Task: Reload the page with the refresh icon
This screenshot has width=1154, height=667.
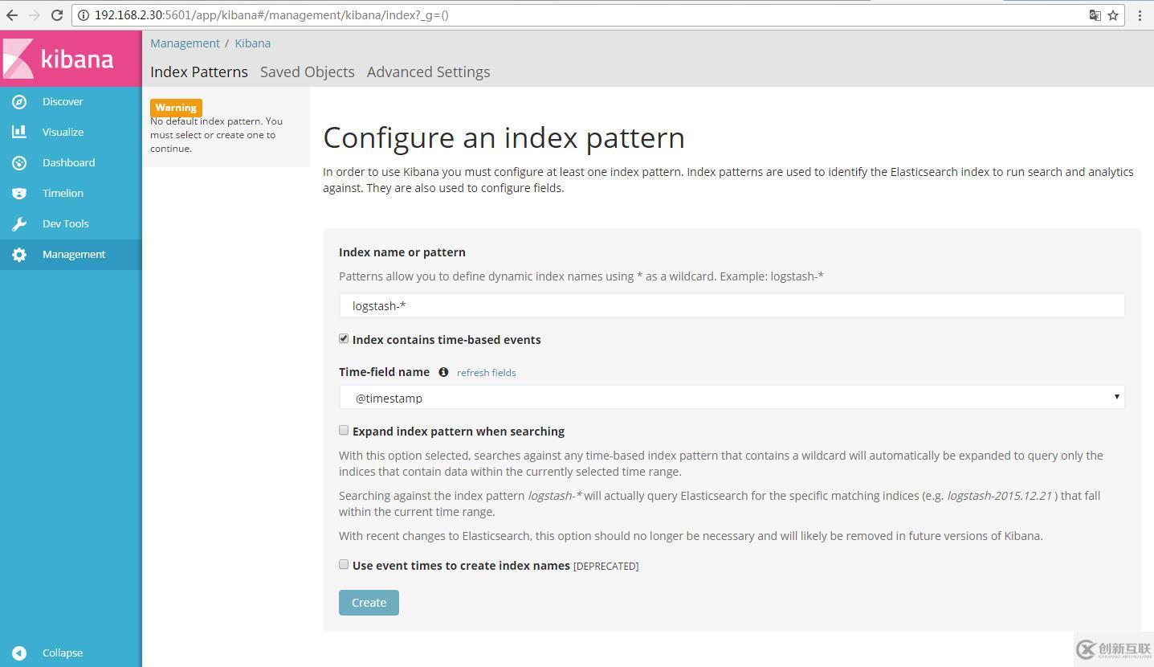Action: (x=57, y=14)
